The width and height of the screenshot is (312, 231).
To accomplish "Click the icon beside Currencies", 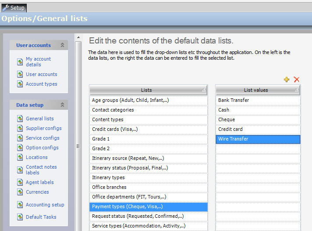I will tap(20, 192).
